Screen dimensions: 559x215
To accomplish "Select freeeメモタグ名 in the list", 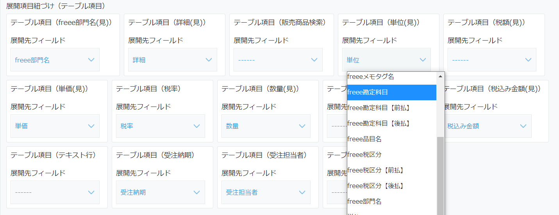I will [391, 77].
